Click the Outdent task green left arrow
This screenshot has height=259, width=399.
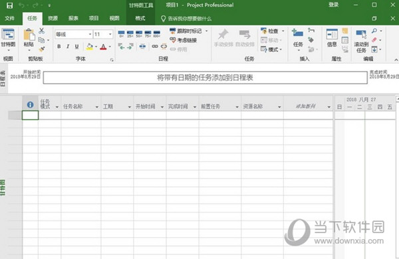[122, 46]
